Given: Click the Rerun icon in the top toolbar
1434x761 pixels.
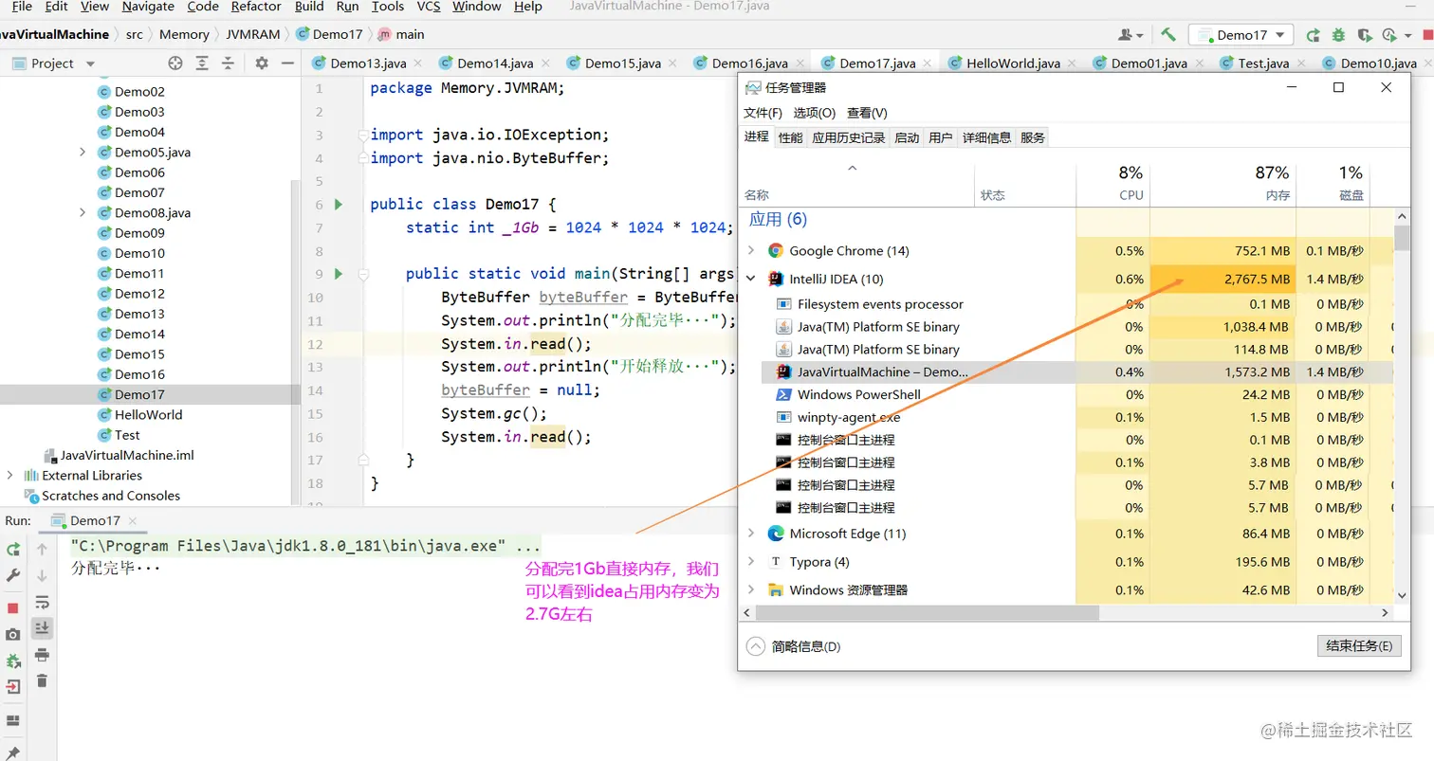Looking at the screenshot, I should tap(1313, 35).
